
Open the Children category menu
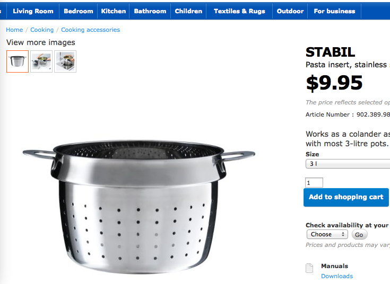188,11
